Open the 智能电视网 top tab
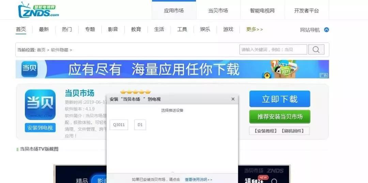The width and height of the screenshot is (368, 183). [262, 11]
